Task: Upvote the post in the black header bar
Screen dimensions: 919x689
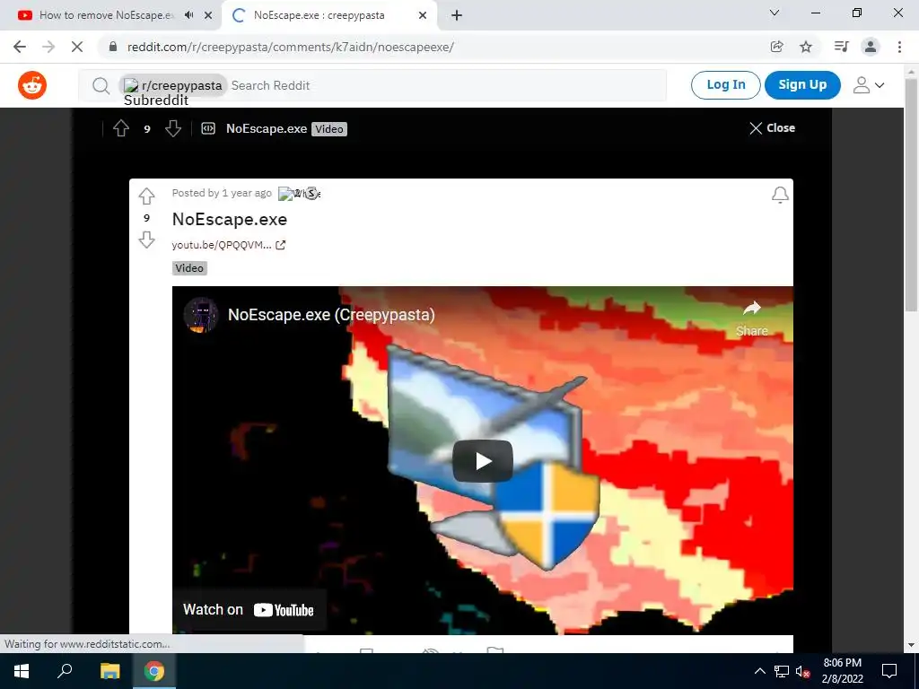Action: (x=121, y=128)
